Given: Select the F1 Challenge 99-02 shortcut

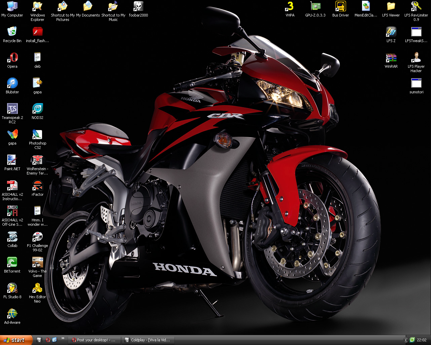Looking at the screenshot, I should (x=37, y=242).
